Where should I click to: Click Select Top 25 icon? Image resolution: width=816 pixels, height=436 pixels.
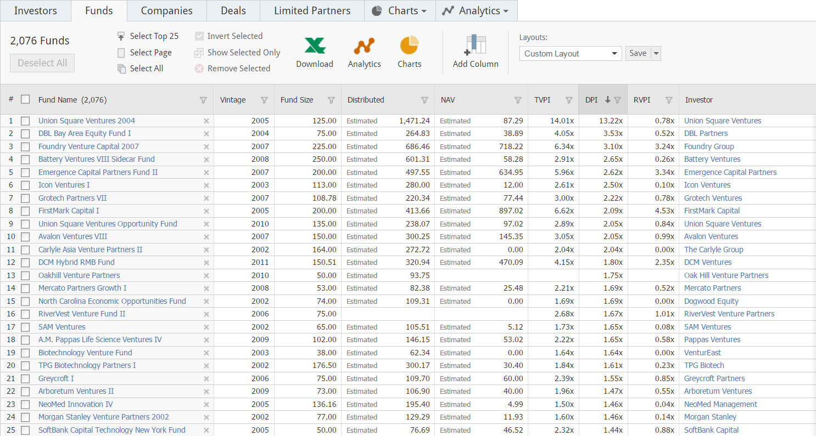[x=121, y=36]
